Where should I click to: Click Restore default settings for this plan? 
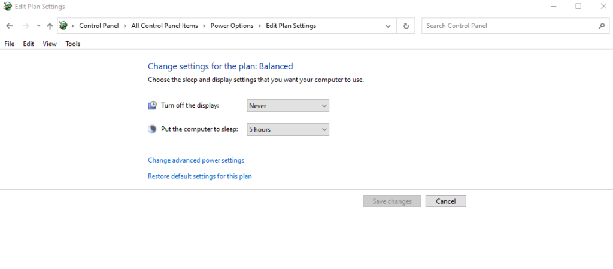tap(199, 176)
